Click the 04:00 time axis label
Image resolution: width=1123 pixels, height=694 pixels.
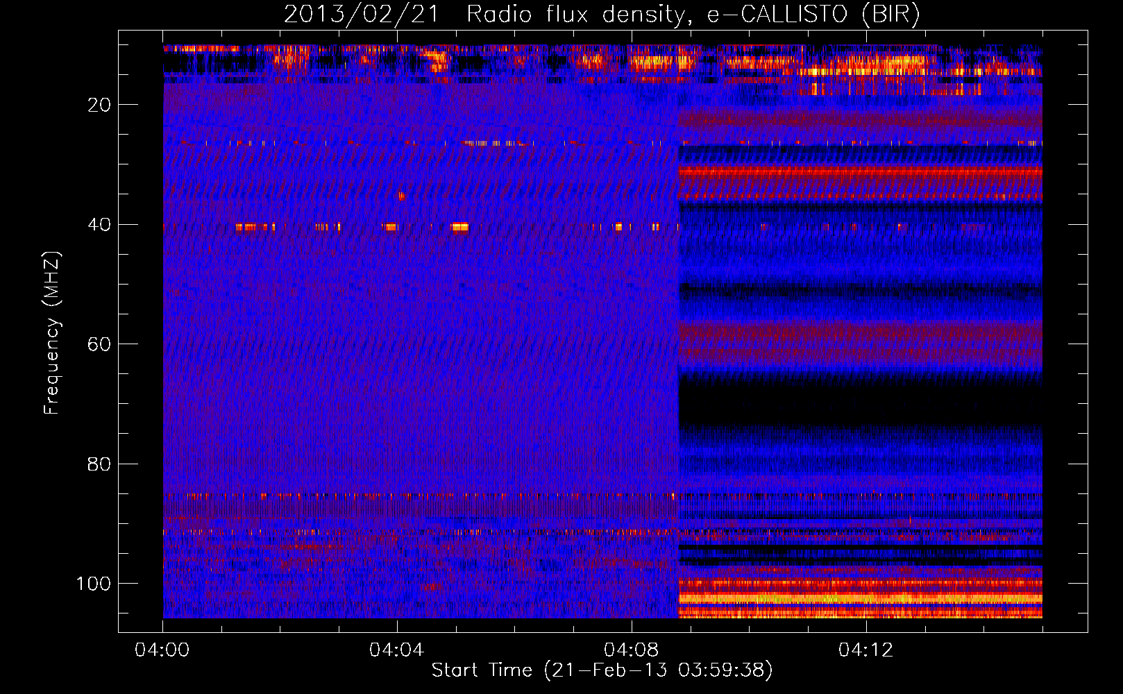162,650
